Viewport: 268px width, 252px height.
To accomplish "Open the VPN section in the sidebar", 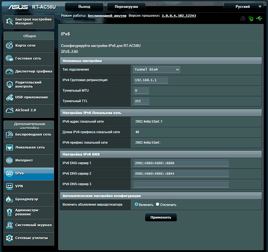I will coord(29,186).
